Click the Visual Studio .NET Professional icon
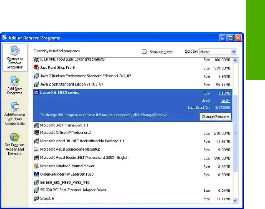265x209 pixels. tap(36, 158)
